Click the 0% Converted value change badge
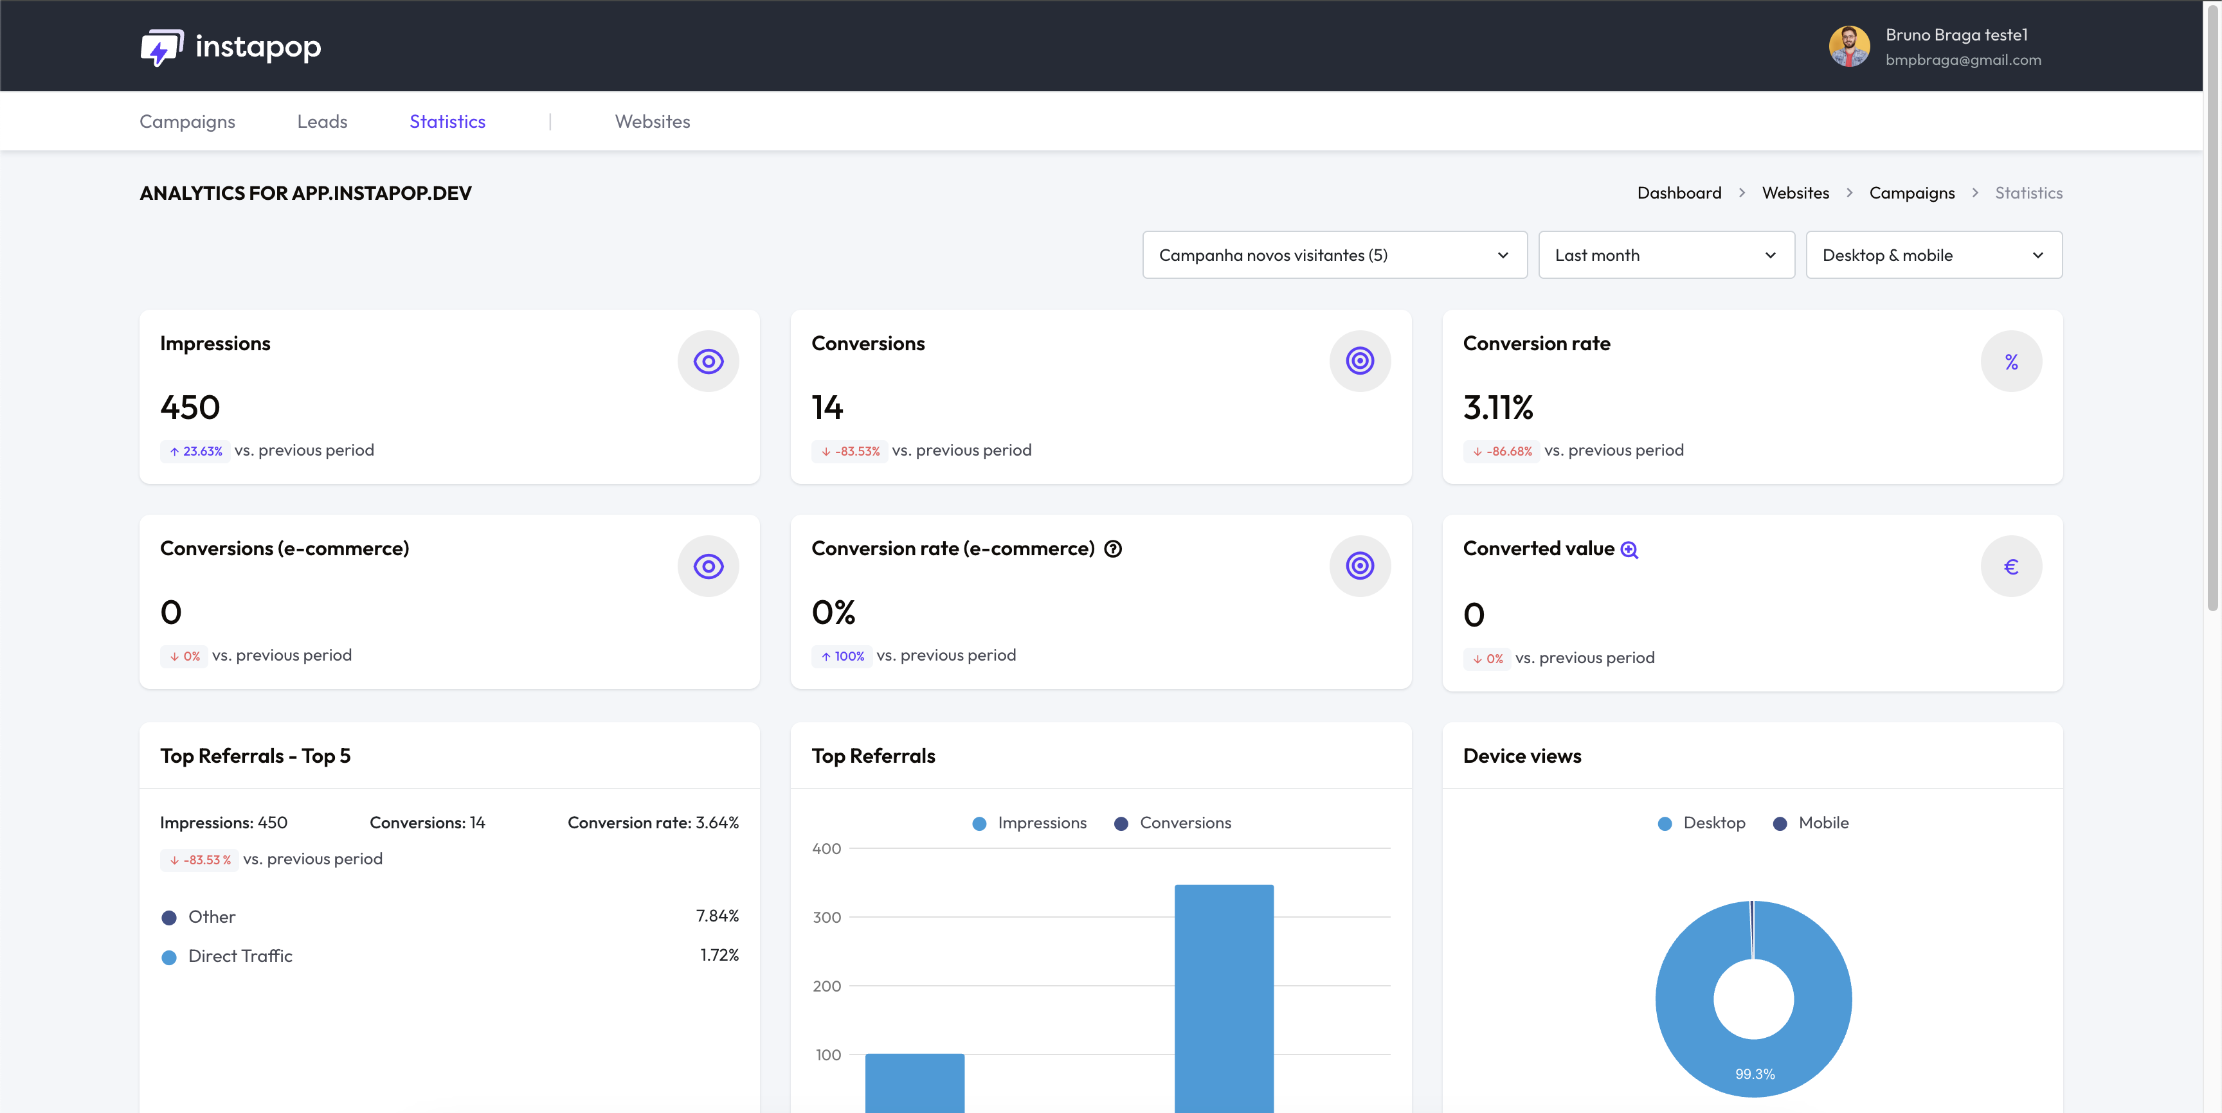Image resolution: width=2222 pixels, height=1113 pixels. click(x=1487, y=659)
